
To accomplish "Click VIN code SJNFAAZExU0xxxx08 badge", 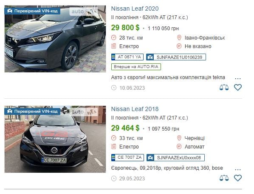I will click(x=175, y=157).
